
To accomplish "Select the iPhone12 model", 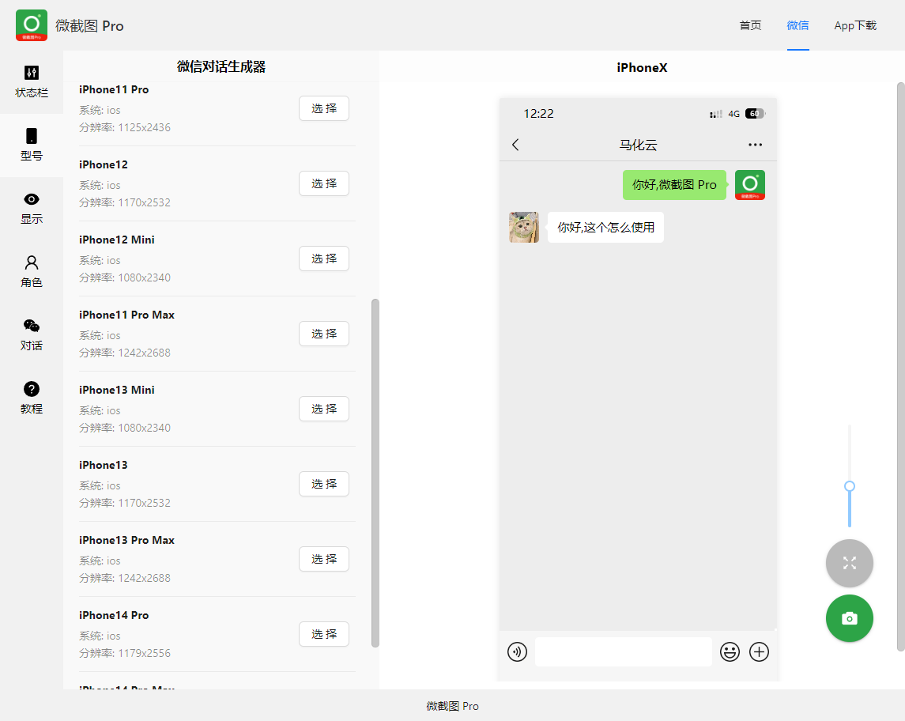I will click(x=324, y=183).
